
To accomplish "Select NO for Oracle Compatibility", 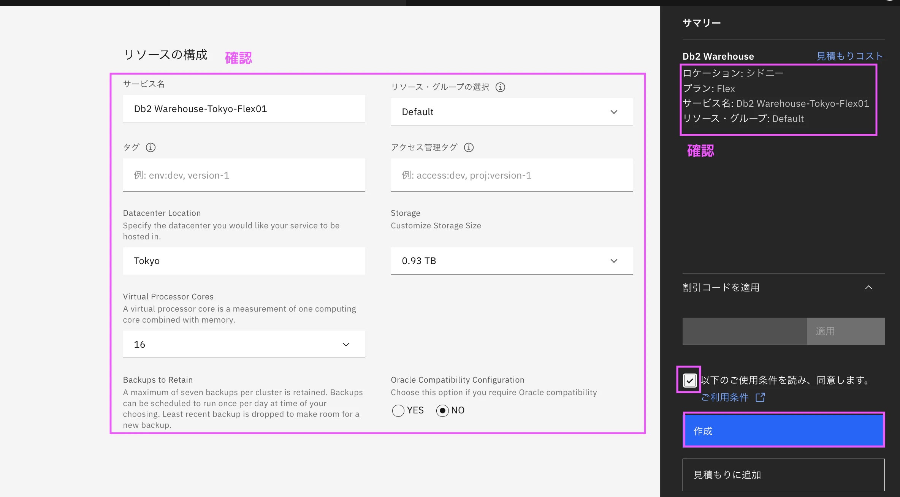I will [442, 410].
